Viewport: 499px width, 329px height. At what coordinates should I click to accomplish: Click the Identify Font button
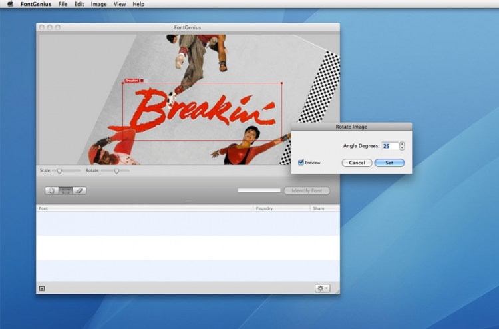click(x=307, y=190)
